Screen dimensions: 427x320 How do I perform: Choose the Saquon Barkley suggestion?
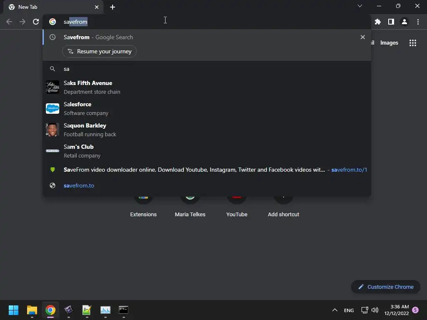(x=207, y=130)
